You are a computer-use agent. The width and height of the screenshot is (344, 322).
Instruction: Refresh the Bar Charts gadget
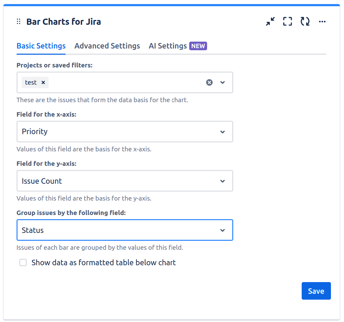tap(305, 22)
